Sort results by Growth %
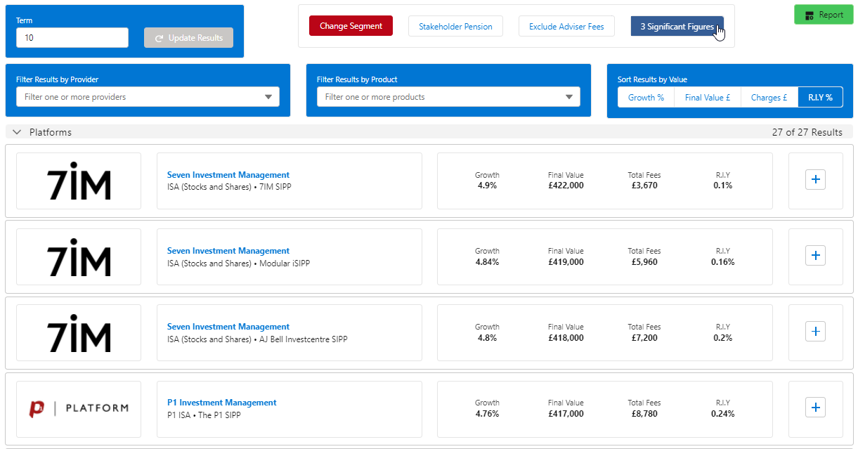 tap(646, 98)
